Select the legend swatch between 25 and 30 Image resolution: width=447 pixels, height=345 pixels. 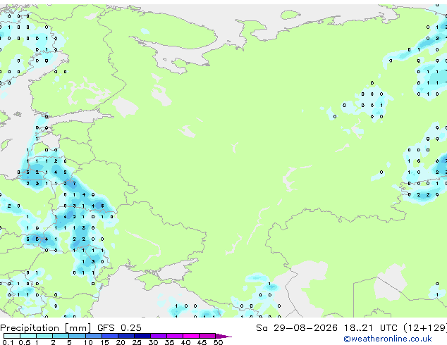click(142, 336)
